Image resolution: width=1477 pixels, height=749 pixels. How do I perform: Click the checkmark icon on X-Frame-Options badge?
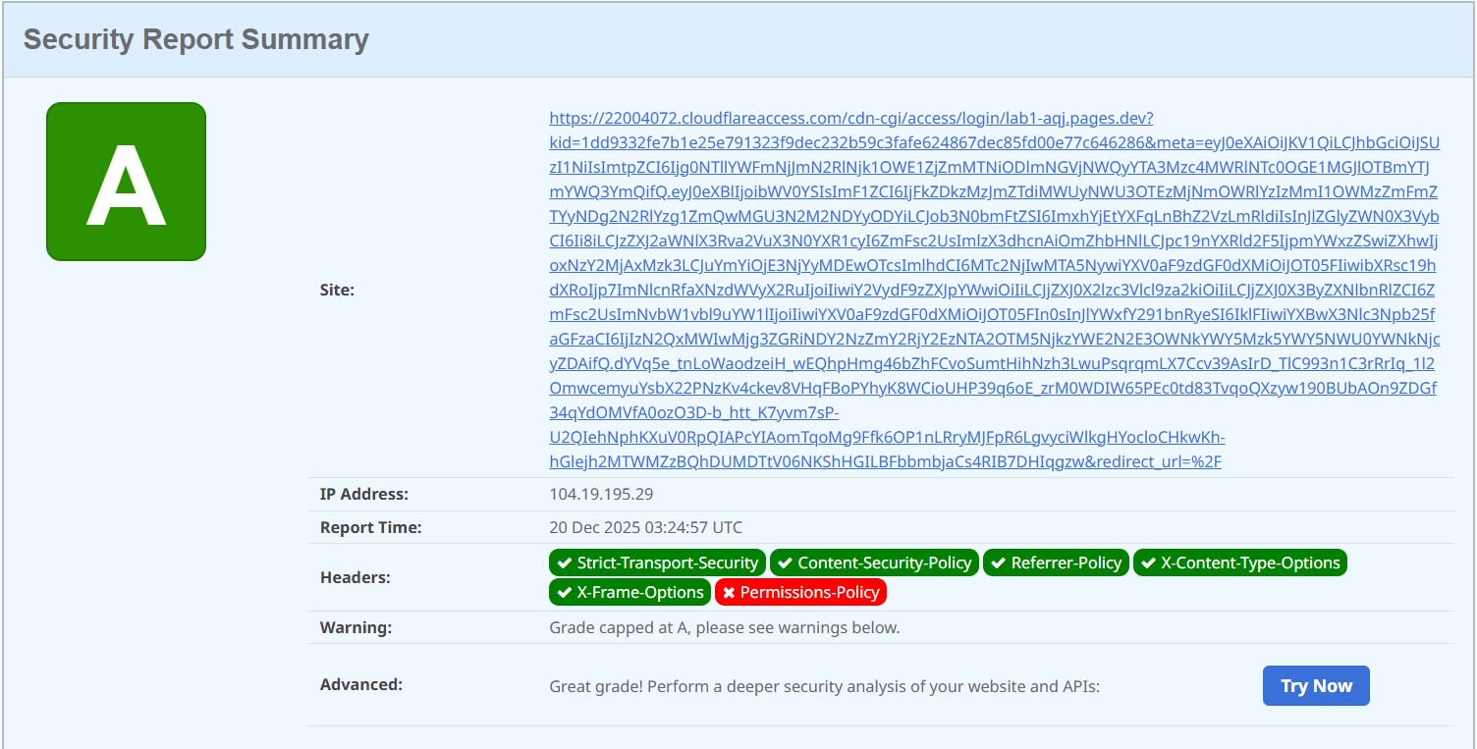tap(564, 593)
